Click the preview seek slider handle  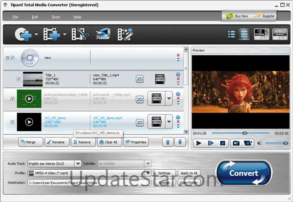[x=245, y=133]
